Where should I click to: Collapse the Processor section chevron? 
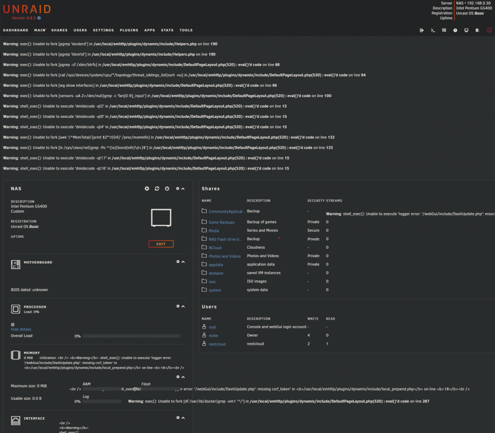tap(183, 306)
